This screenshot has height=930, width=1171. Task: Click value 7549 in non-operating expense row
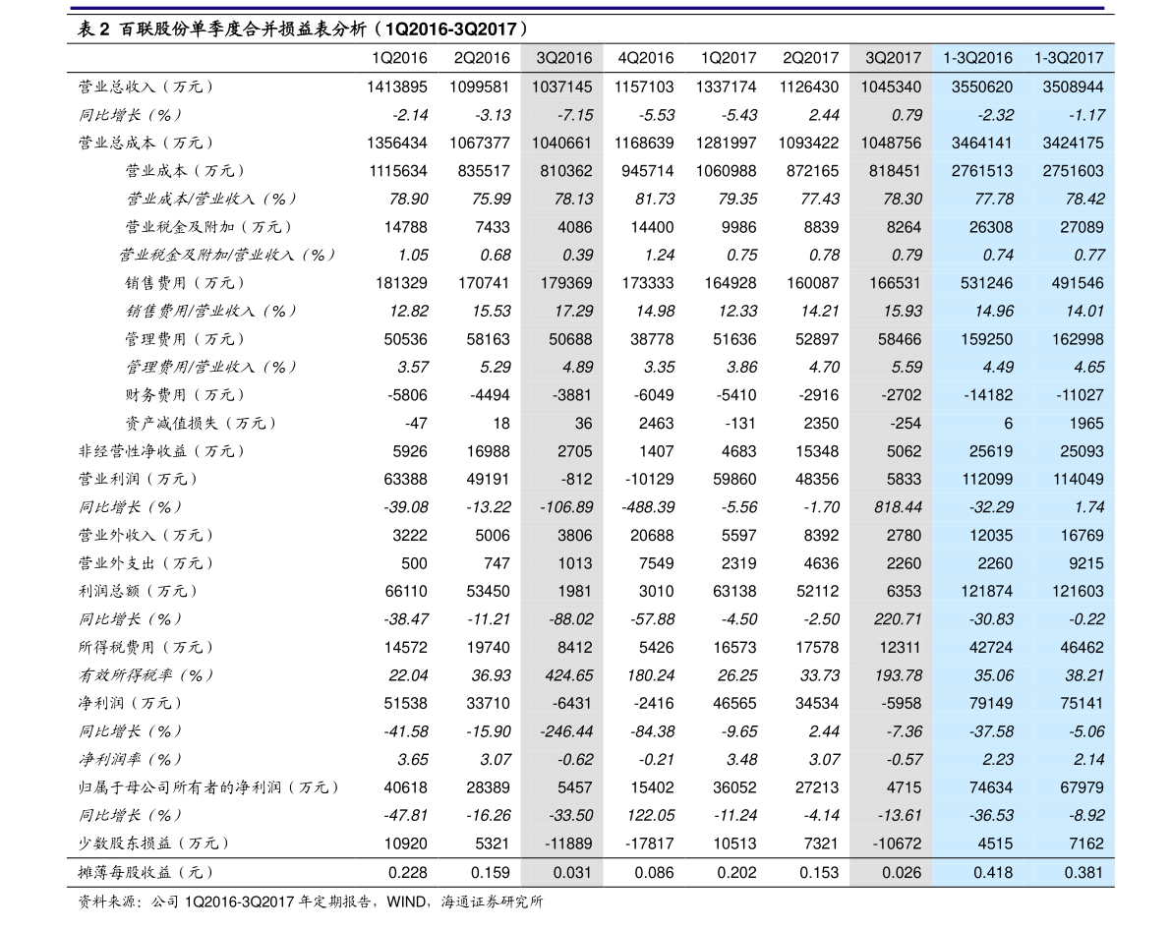point(657,563)
